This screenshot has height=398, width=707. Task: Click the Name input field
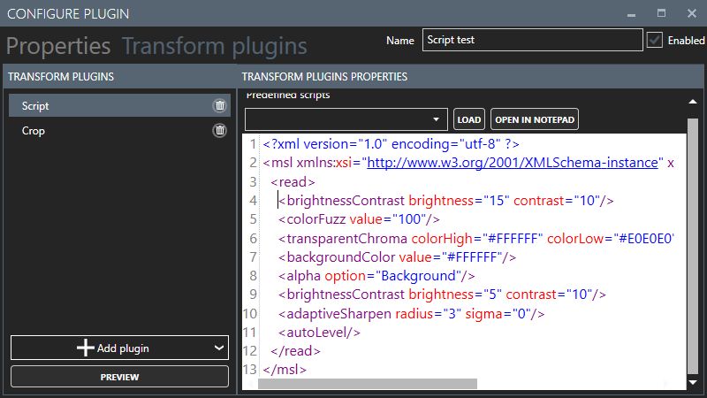pyautogui.click(x=531, y=40)
